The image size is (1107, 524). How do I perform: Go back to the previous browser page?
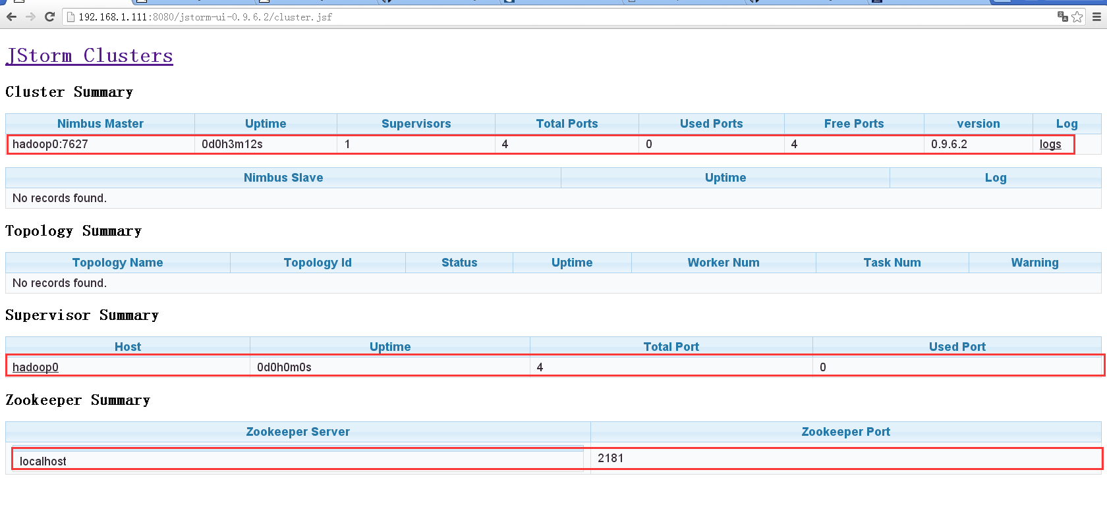pyautogui.click(x=11, y=16)
